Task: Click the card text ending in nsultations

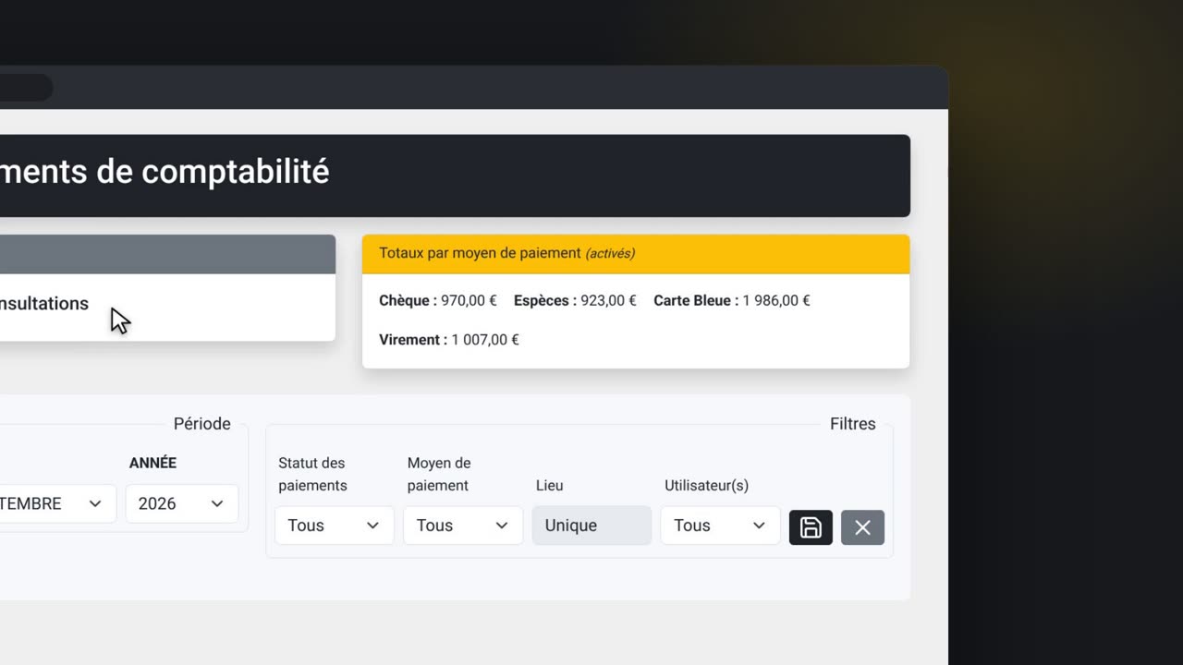Action: click(44, 303)
